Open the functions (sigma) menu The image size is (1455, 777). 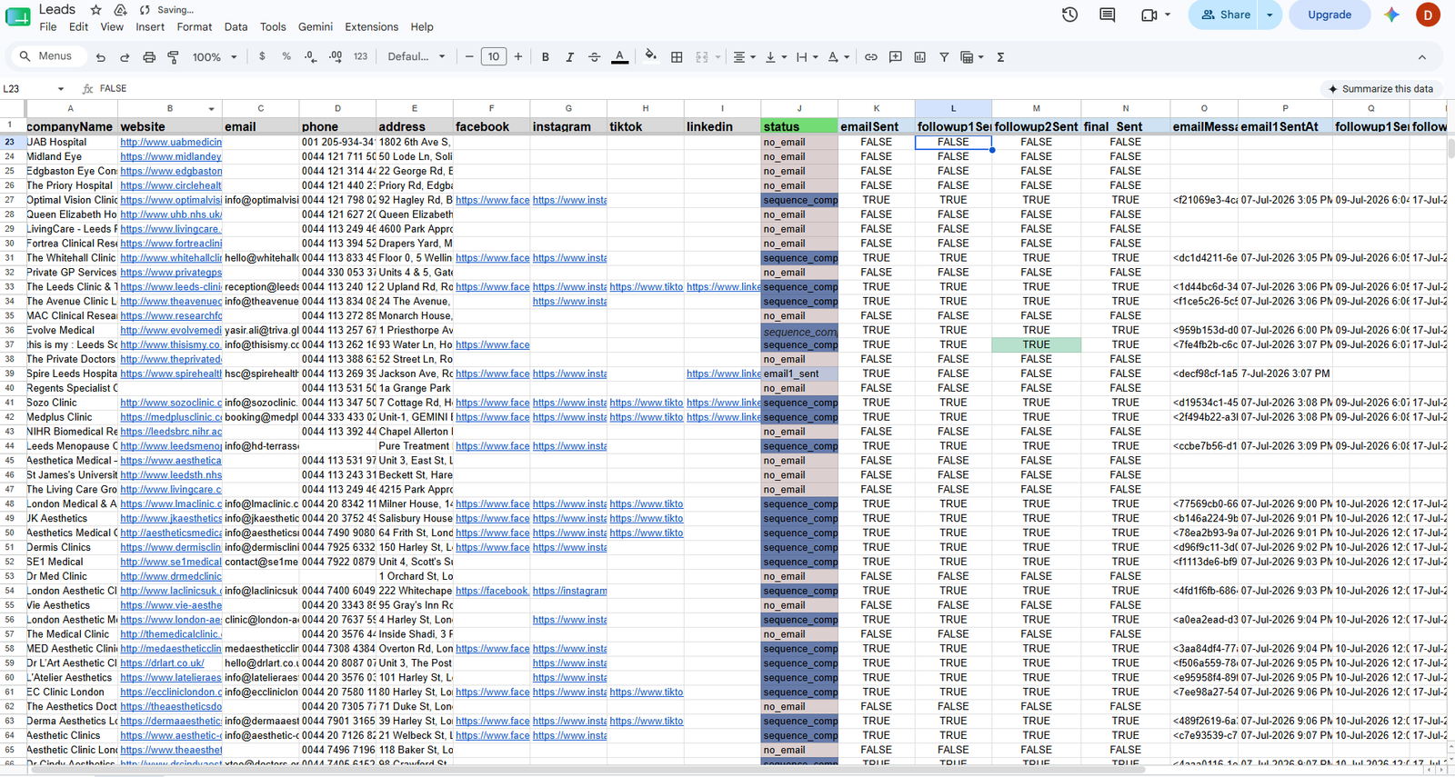point(1000,57)
